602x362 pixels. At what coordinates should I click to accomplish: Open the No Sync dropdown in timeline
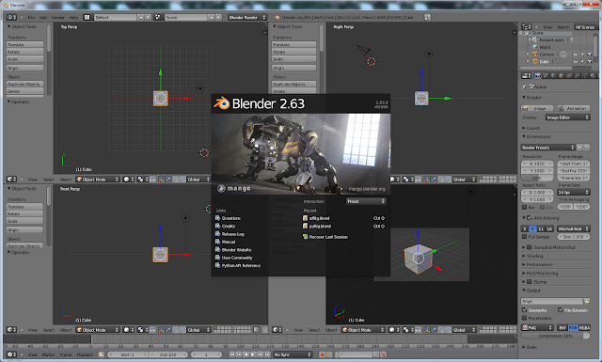point(293,354)
